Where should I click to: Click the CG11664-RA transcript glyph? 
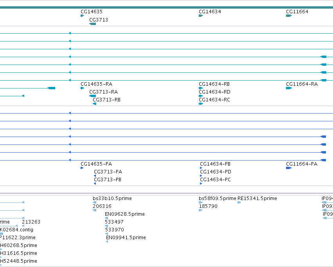click(289, 88)
